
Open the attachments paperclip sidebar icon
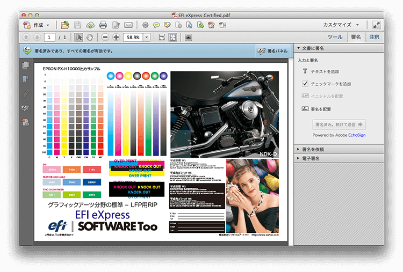click(25, 94)
